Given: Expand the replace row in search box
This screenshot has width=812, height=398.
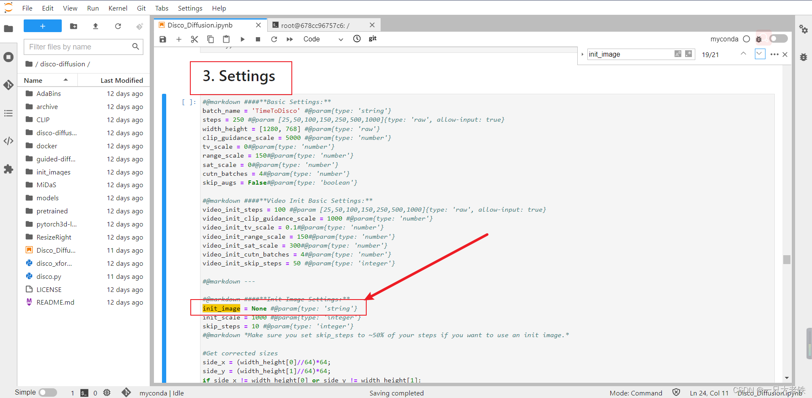Looking at the screenshot, I should (582, 54).
